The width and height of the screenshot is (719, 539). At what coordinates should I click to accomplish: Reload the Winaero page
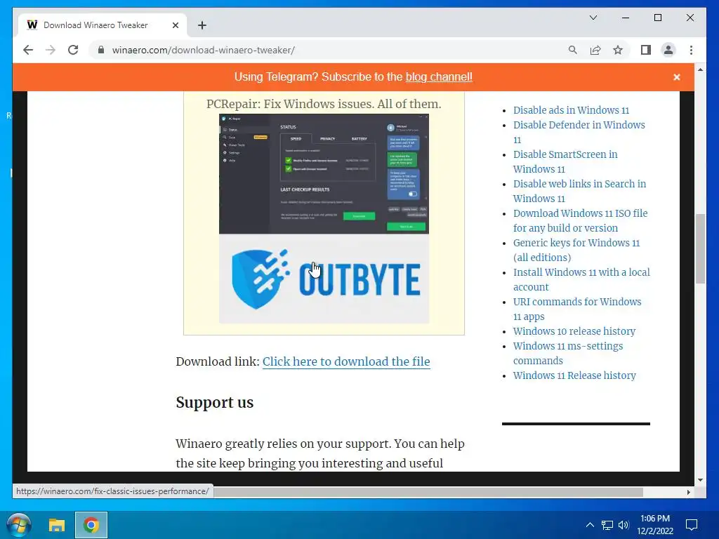click(73, 50)
